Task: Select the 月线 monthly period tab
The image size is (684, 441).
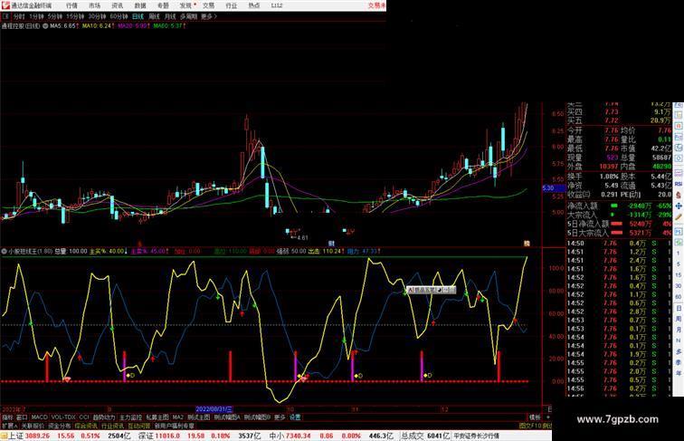Action: click(170, 16)
